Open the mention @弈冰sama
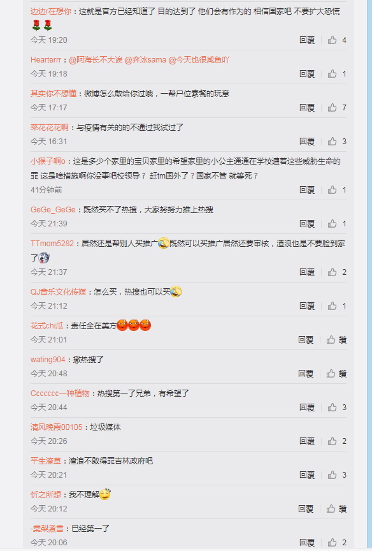Image resolution: width=372 pixels, height=551 pixels. pos(145,60)
